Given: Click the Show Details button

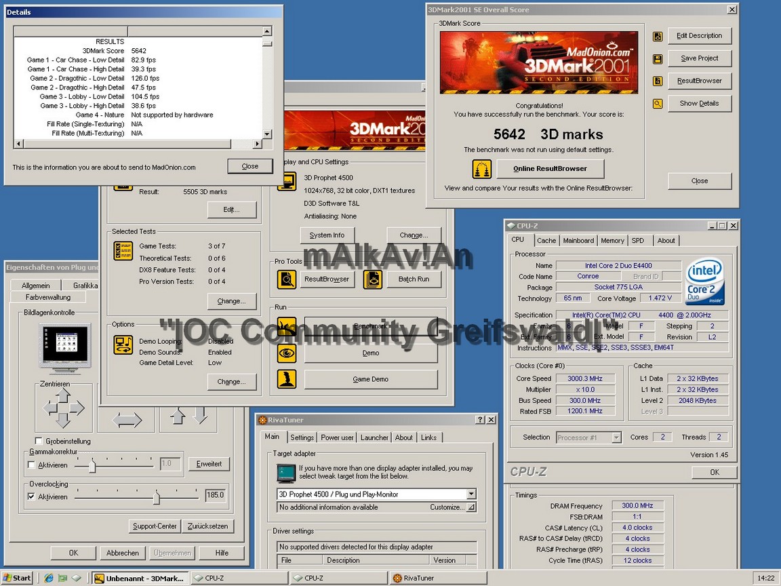Looking at the screenshot, I should (700, 104).
